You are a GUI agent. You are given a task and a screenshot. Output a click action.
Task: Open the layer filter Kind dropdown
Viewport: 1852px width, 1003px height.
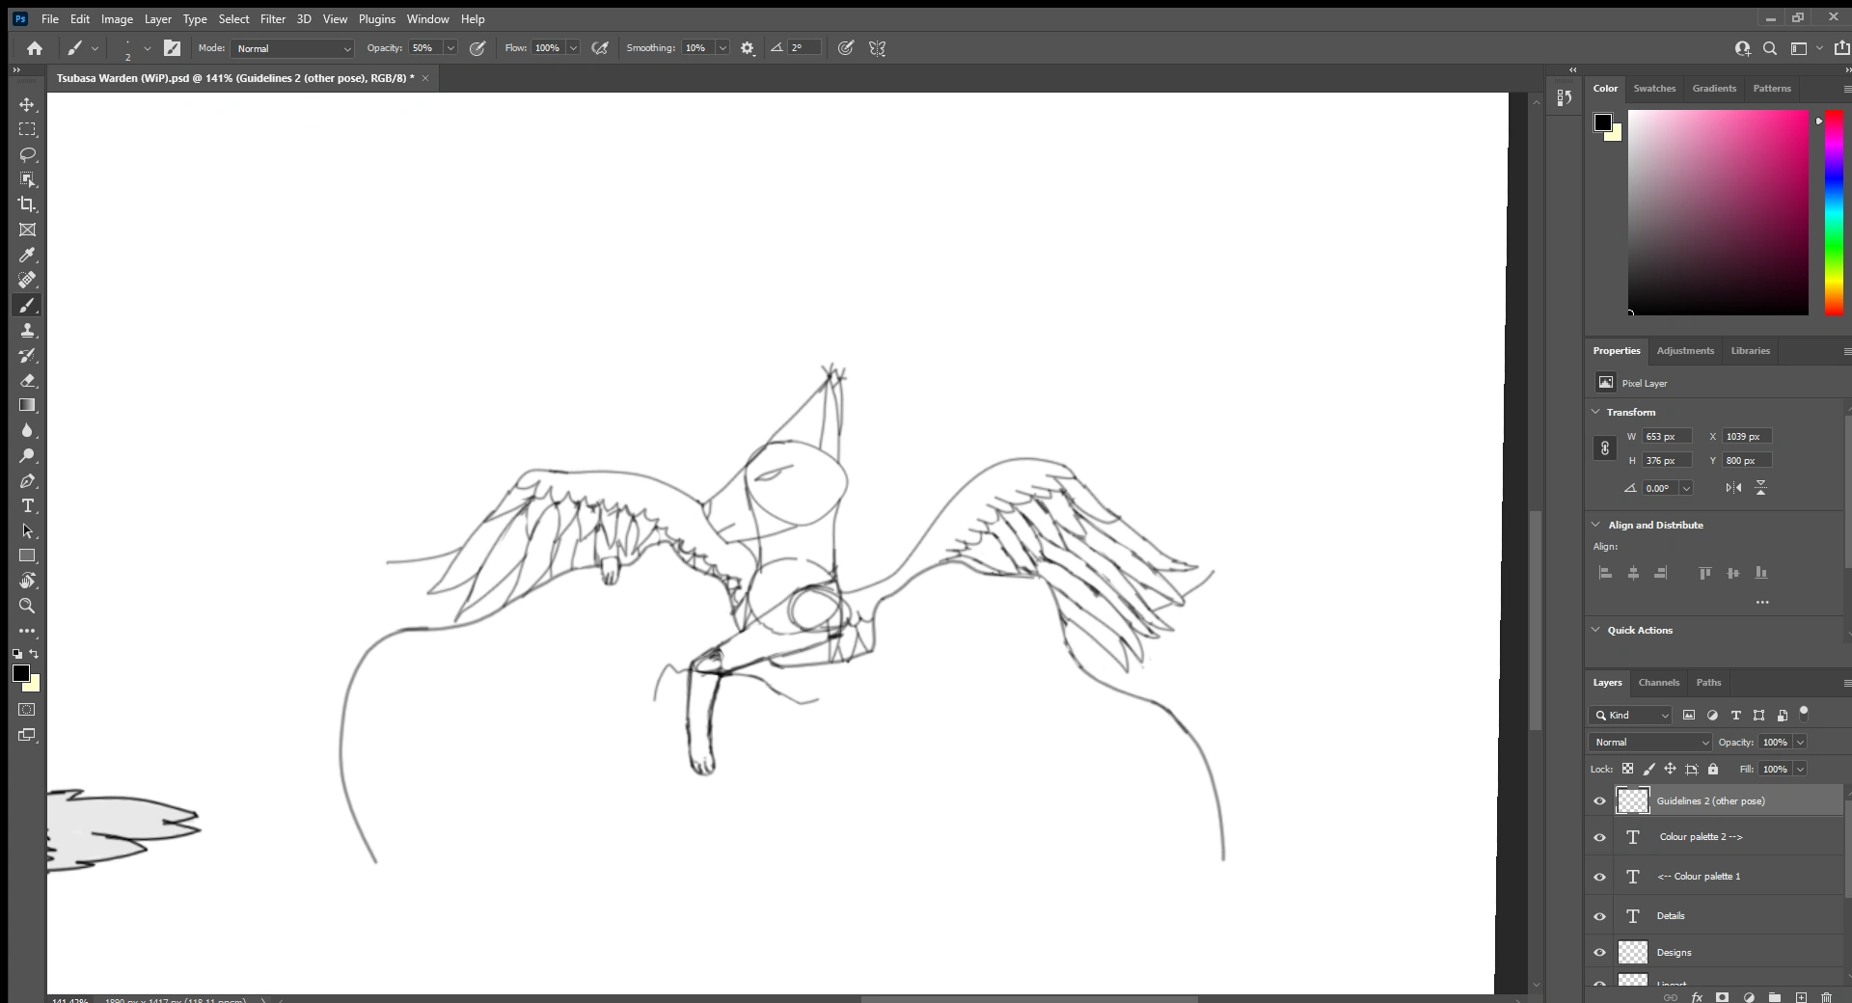pyautogui.click(x=1630, y=716)
